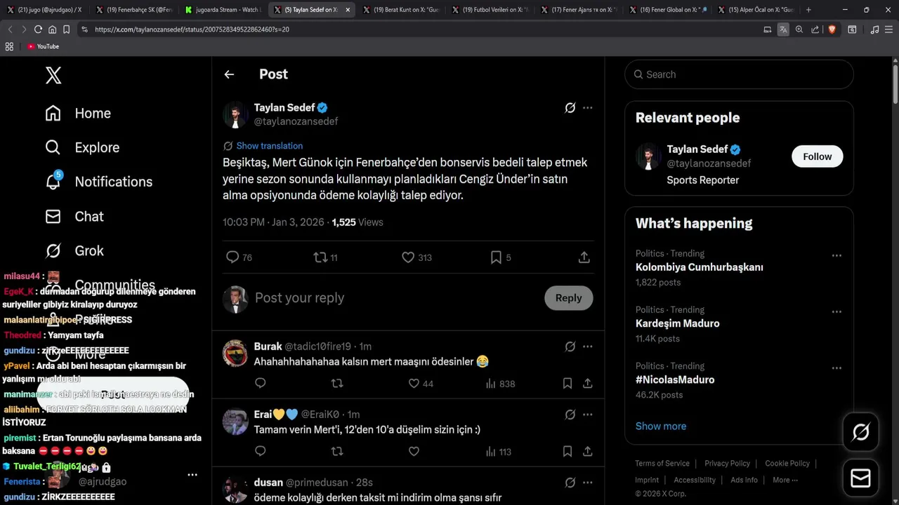Open options for Kolombiya Cumhurbaşkanı trend

pos(836,255)
